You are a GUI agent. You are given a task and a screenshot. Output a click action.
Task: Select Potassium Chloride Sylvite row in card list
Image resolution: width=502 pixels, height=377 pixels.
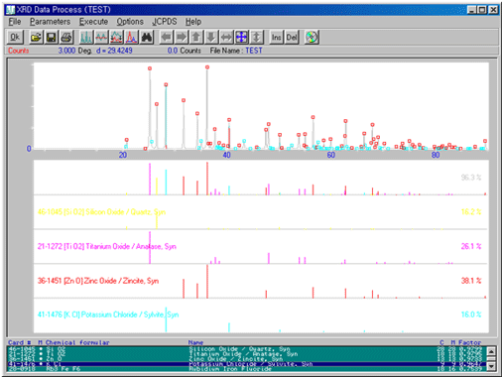[x=247, y=364]
